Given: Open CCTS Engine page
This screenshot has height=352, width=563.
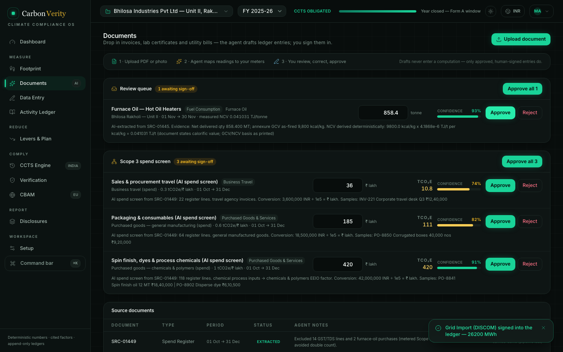Looking at the screenshot, I should tap(45, 165).
